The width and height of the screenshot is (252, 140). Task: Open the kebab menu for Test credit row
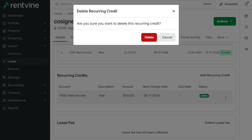(226, 98)
